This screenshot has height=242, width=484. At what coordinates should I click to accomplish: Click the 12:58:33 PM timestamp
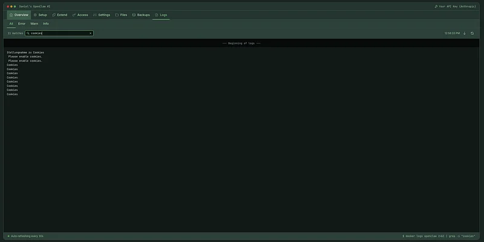click(452, 33)
